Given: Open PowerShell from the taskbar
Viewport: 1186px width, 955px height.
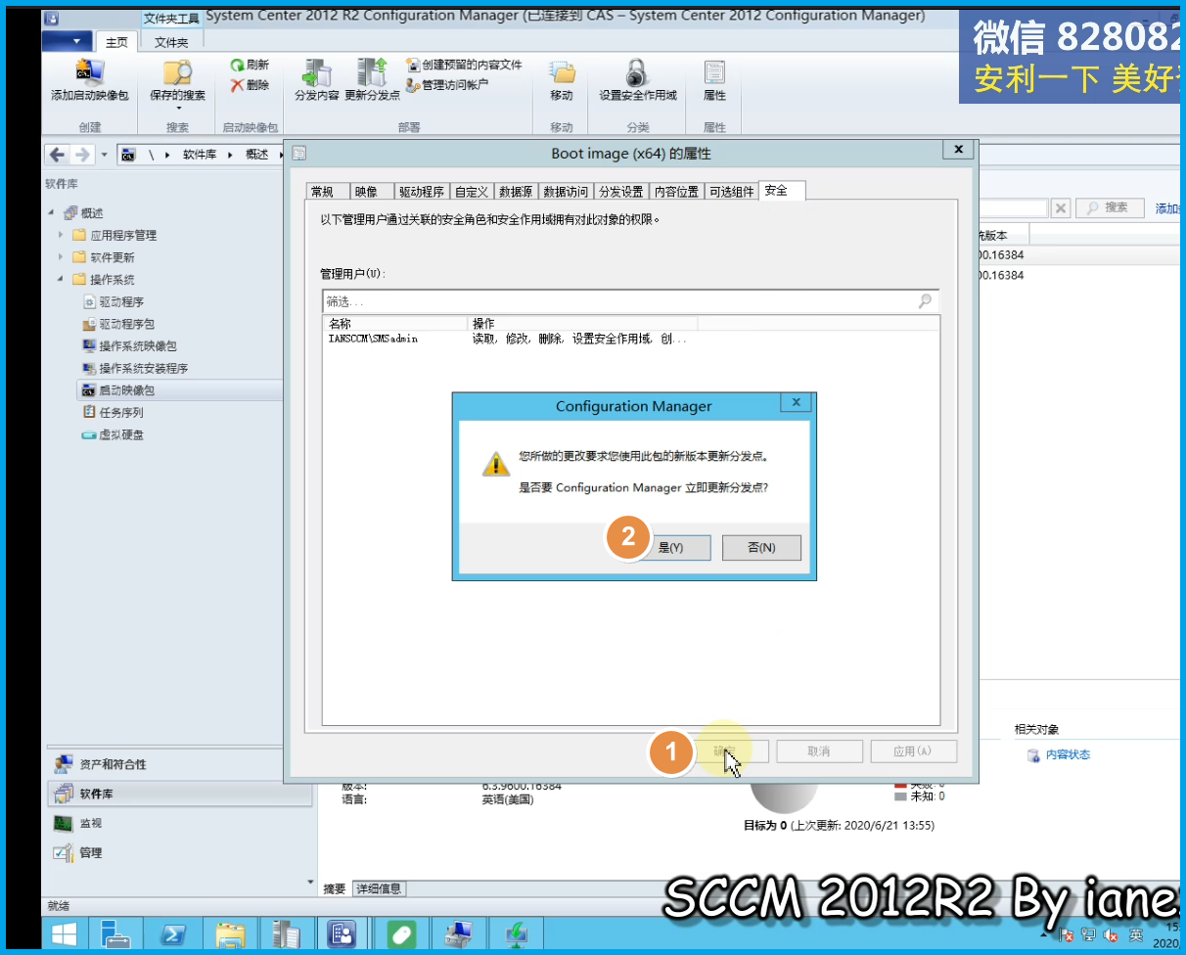Looking at the screenshot, I should [174, 934].
